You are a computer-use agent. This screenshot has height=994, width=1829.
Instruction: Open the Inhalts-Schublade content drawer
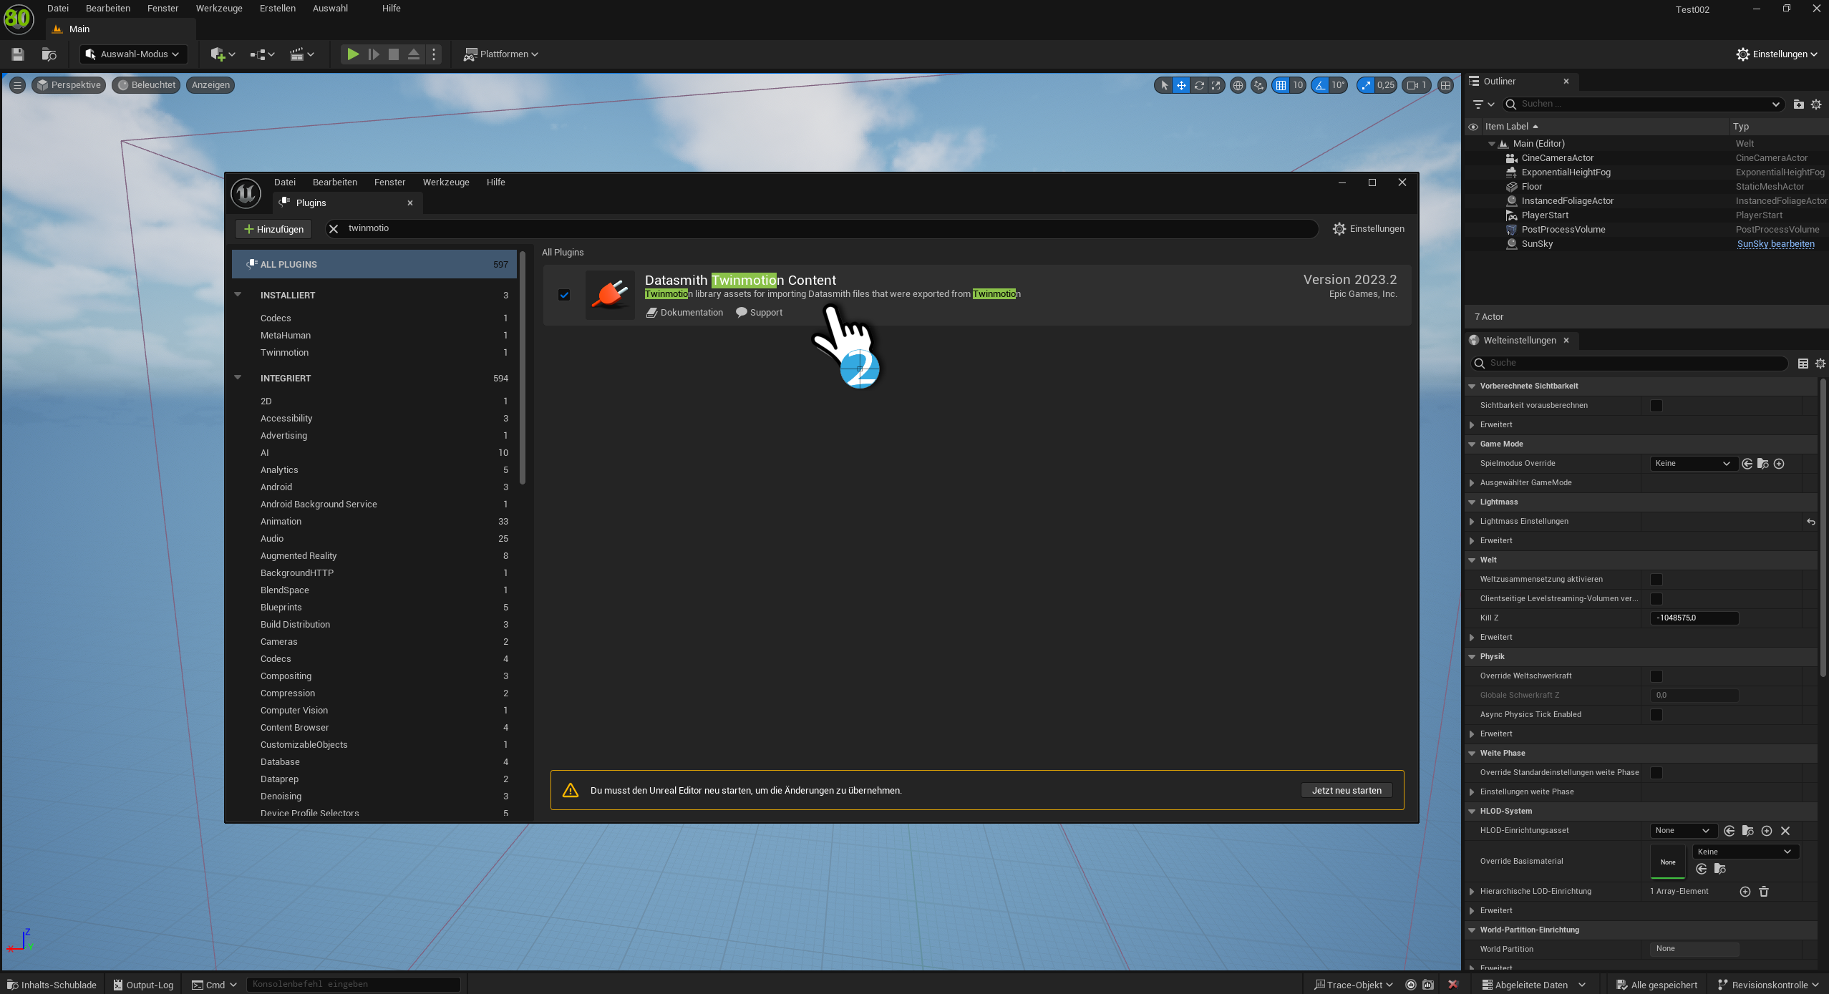pyautogui.click(x=51, y=985)
